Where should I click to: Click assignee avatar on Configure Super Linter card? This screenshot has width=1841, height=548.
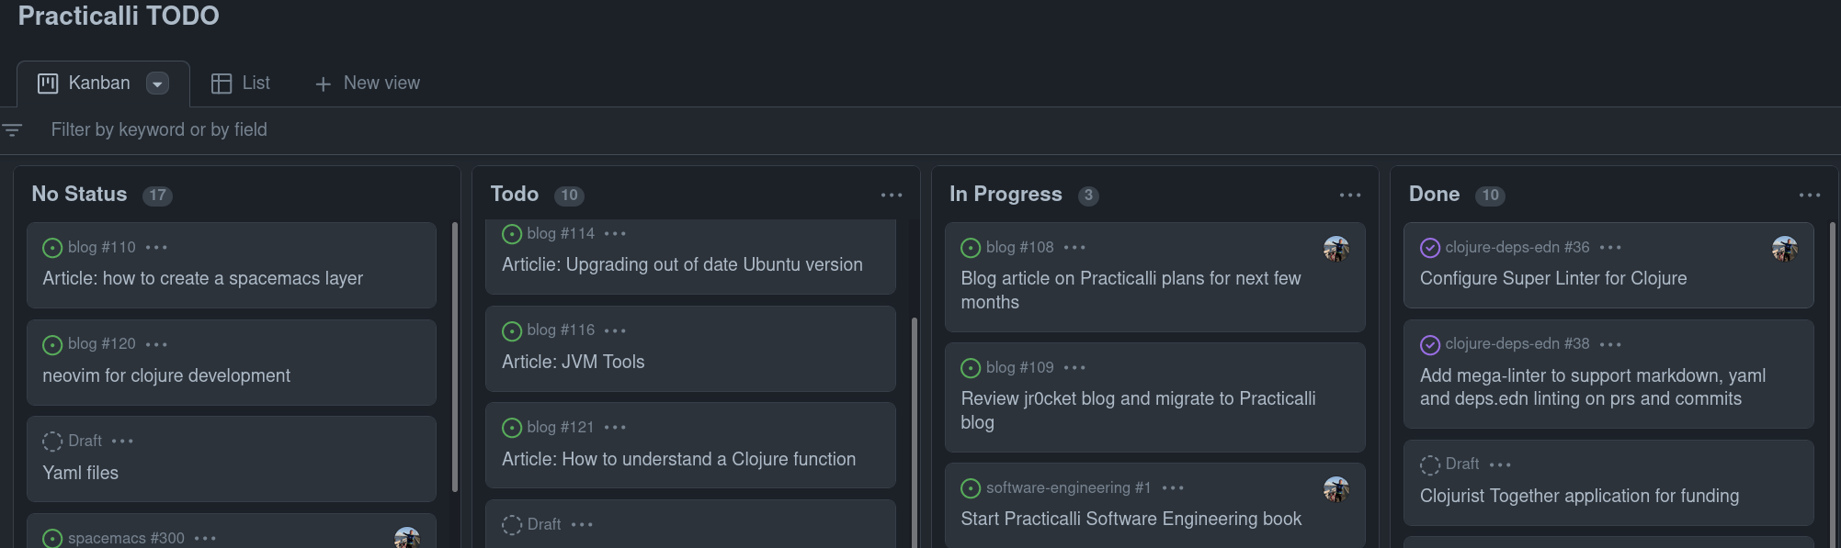(1784, 249)
